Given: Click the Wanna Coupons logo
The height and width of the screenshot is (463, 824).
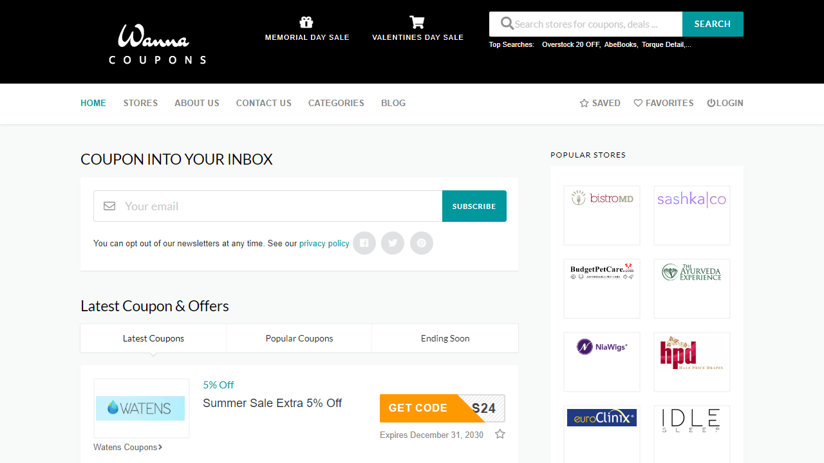Looking at the screenshot, I should (x=157, y=44).
